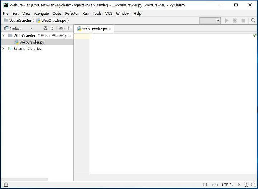Viewport: 258px width, 189px height.
Task: Click the 1:1 line column indicator
Action: click(x=205, y=185)
